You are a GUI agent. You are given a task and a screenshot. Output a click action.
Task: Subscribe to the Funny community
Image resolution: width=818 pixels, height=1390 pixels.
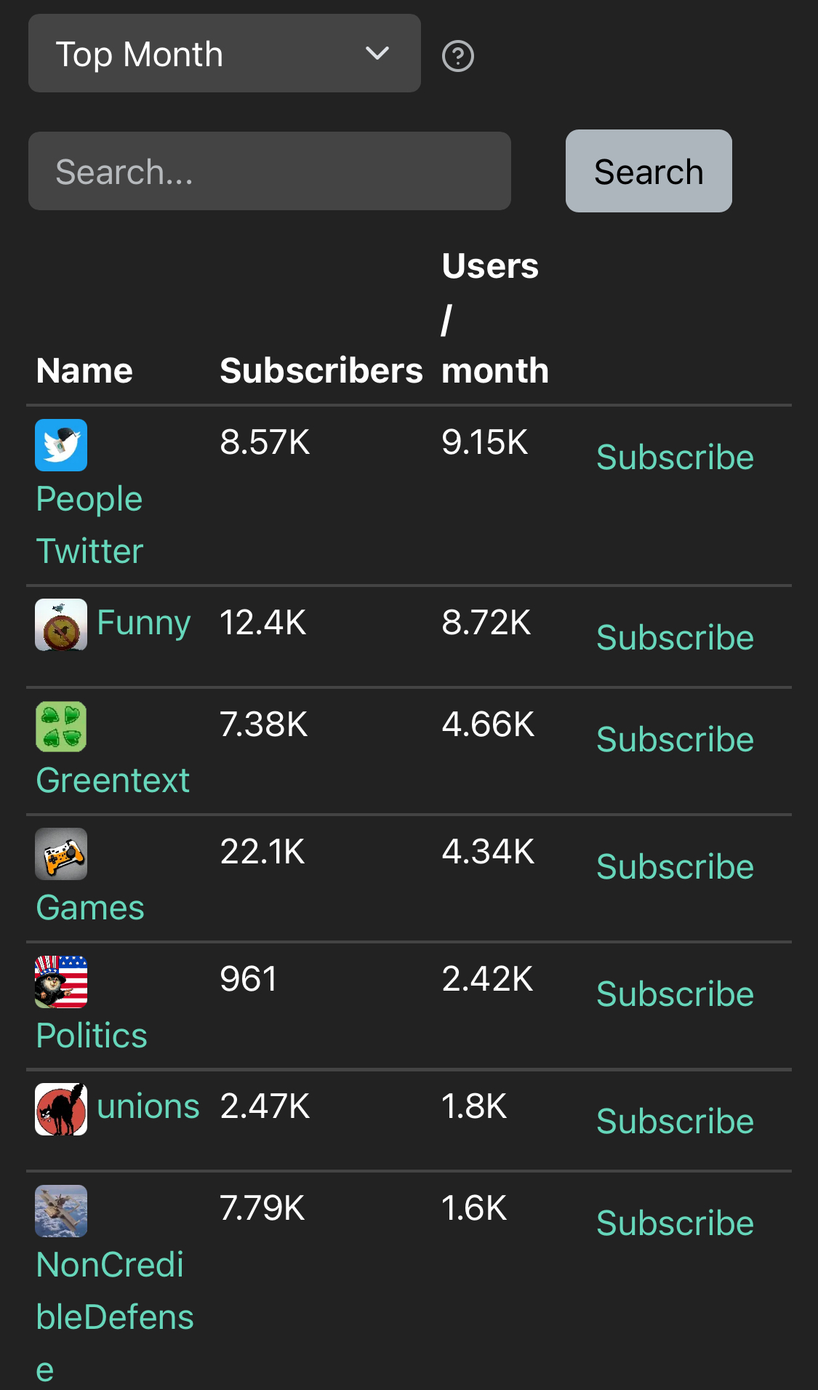[x=675, y=638]
